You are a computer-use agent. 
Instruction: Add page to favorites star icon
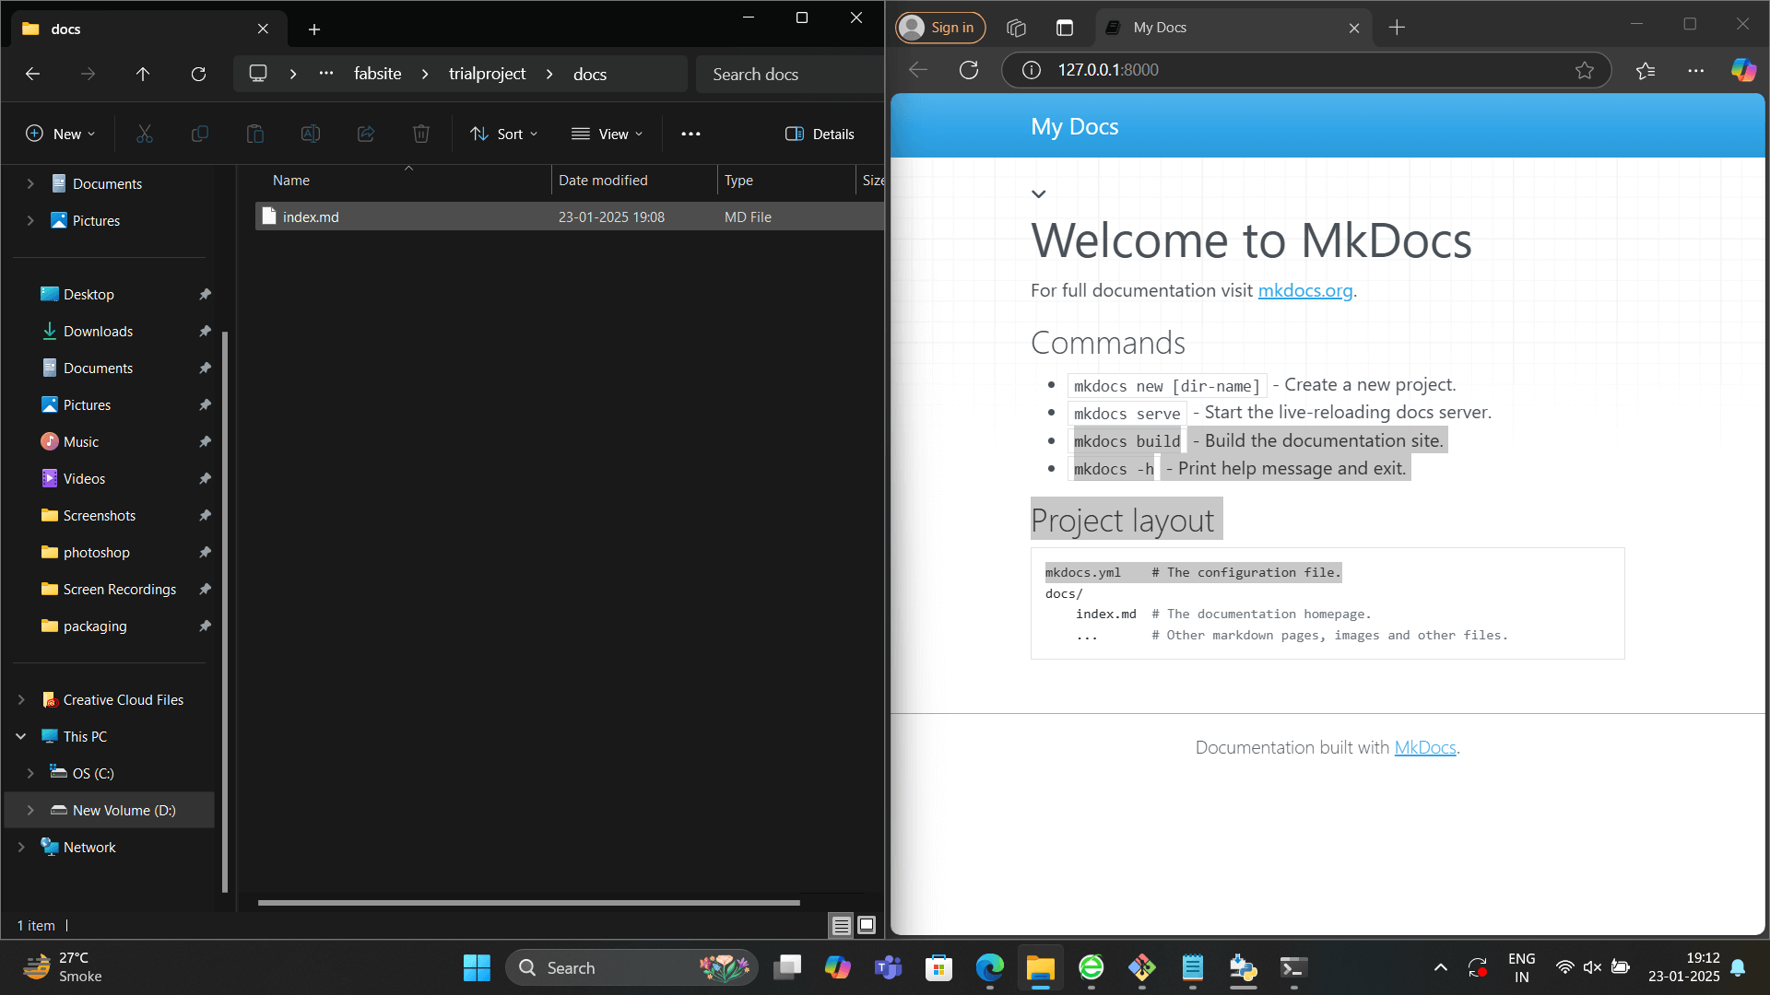click(x=1584, y=70)
